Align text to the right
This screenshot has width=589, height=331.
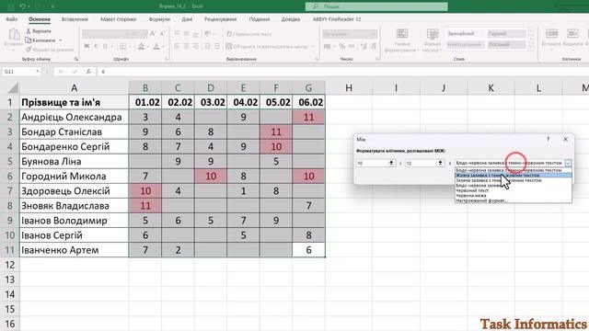point(195,46)
